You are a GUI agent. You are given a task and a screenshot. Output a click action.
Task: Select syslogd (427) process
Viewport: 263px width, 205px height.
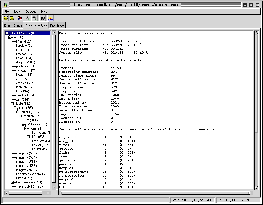(26, 70)
